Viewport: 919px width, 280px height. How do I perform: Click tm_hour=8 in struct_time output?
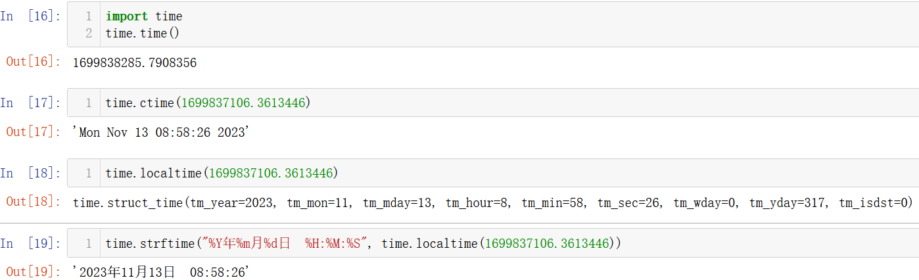coord(477,203)
